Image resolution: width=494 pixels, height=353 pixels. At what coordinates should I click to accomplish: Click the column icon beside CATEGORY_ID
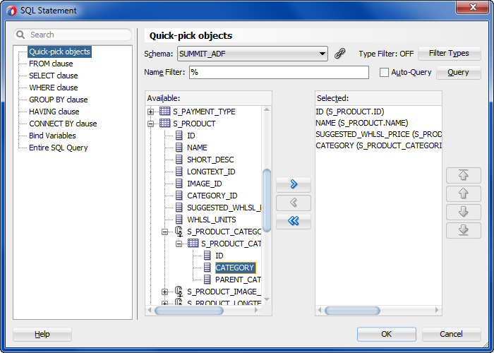click(179, 196)
